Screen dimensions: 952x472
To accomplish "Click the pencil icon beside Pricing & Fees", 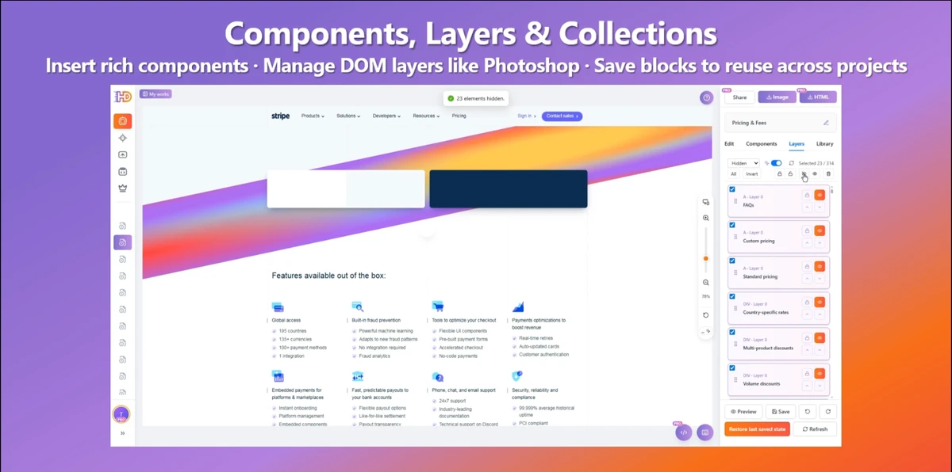I will coord(826,123).
